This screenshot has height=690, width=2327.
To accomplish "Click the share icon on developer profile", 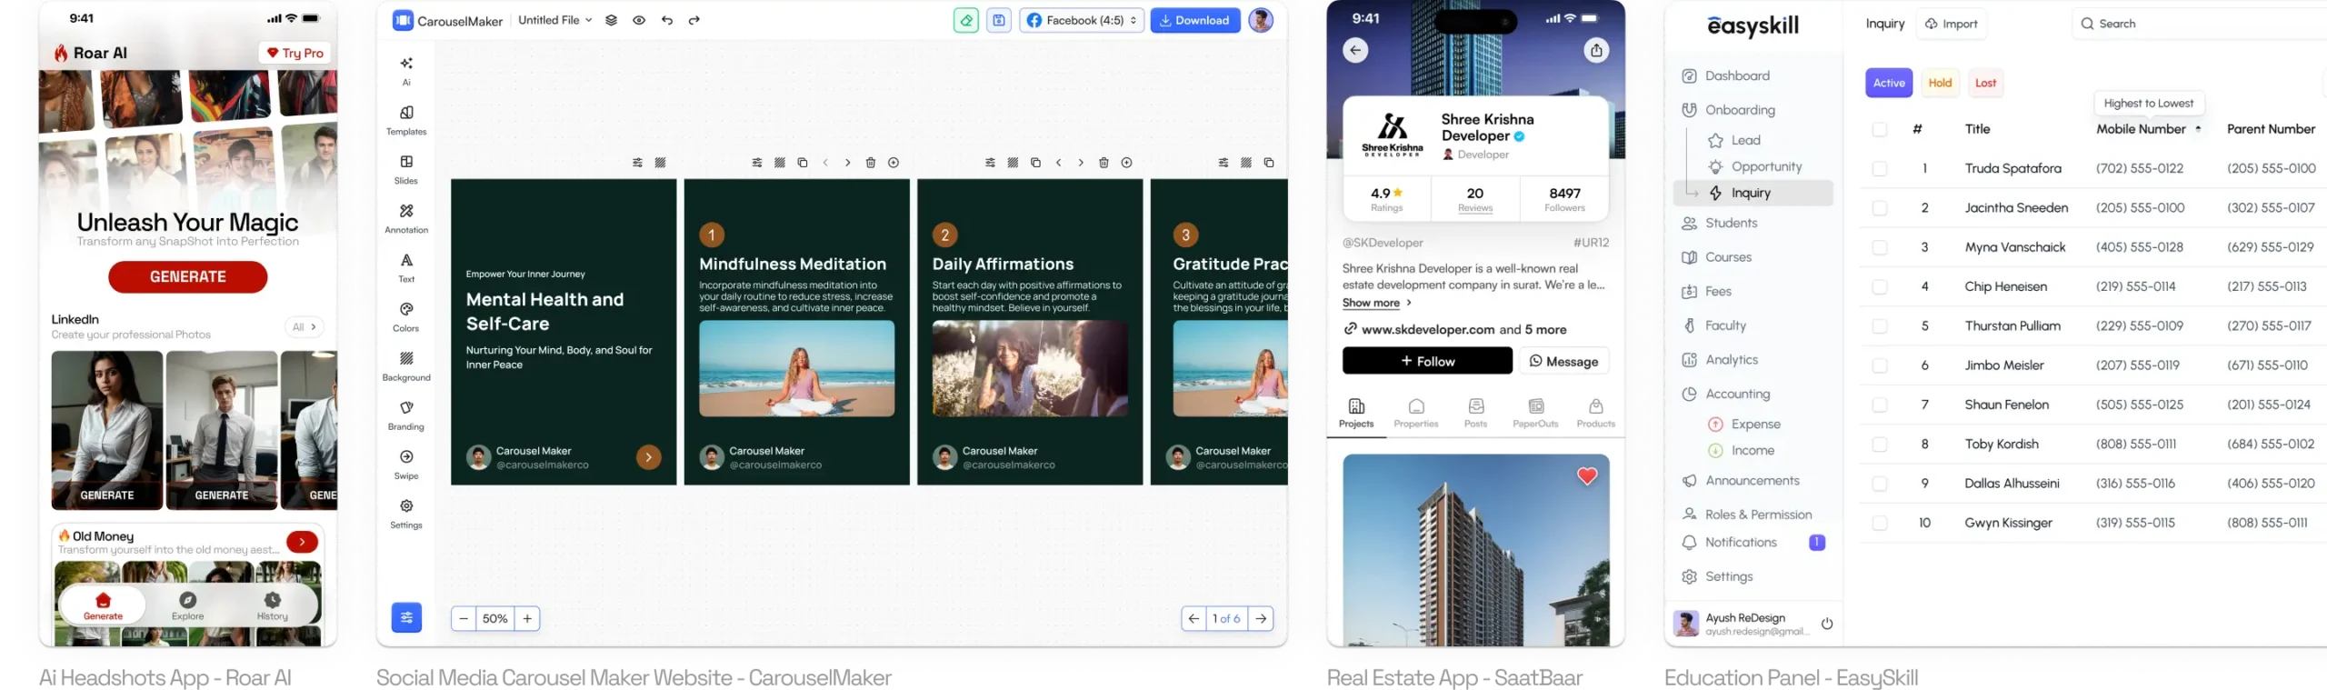I will (x=1596, y=51).
